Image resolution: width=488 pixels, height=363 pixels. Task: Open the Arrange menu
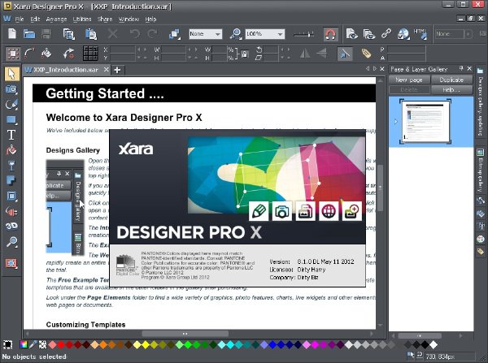point(56,19)
